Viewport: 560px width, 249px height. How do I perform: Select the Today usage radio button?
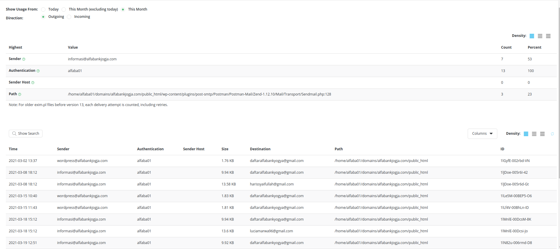coord(43,9)
